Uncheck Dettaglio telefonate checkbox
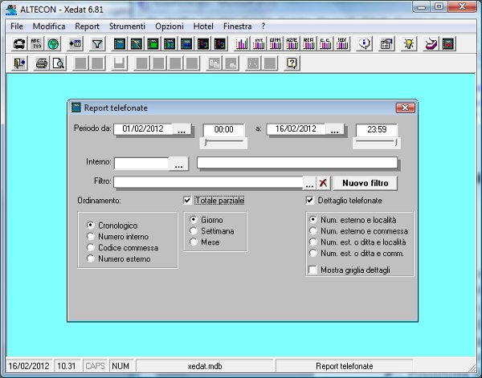Image resolution: width=482 pixels, height=378 pixels. coord(310,201)
